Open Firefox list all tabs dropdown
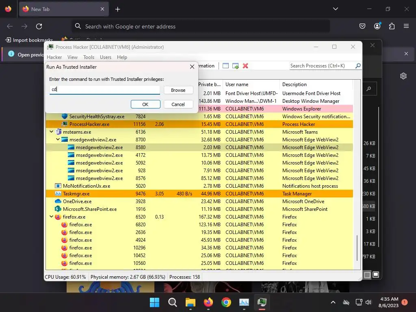The height and width of the screenshot is (312, 416). [x=335, y=9]
